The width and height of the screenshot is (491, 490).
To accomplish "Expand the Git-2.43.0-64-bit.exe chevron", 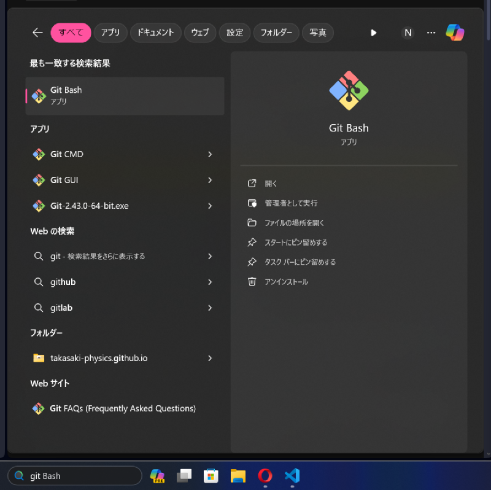I will point(210,206).
